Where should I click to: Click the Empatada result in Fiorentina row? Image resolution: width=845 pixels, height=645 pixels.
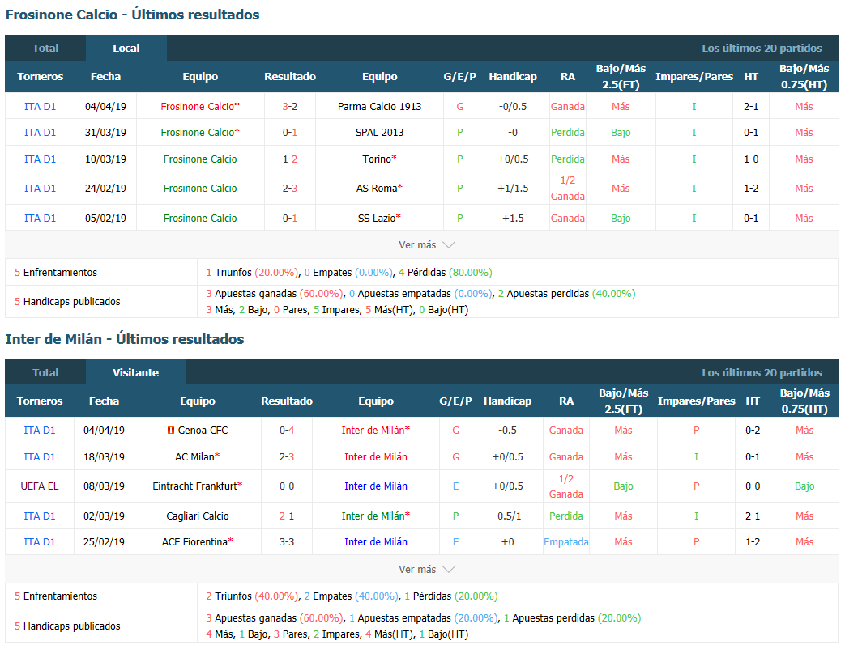(x=565, y=542)
